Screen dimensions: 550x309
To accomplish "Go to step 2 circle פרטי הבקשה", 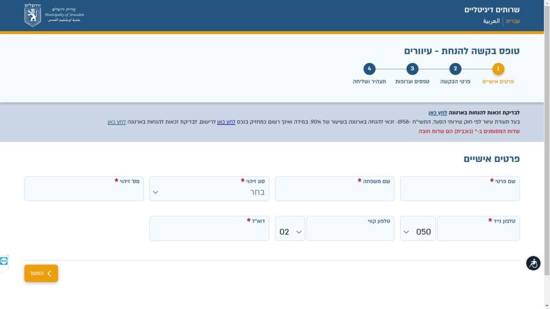I will click(x=455, y=69).
